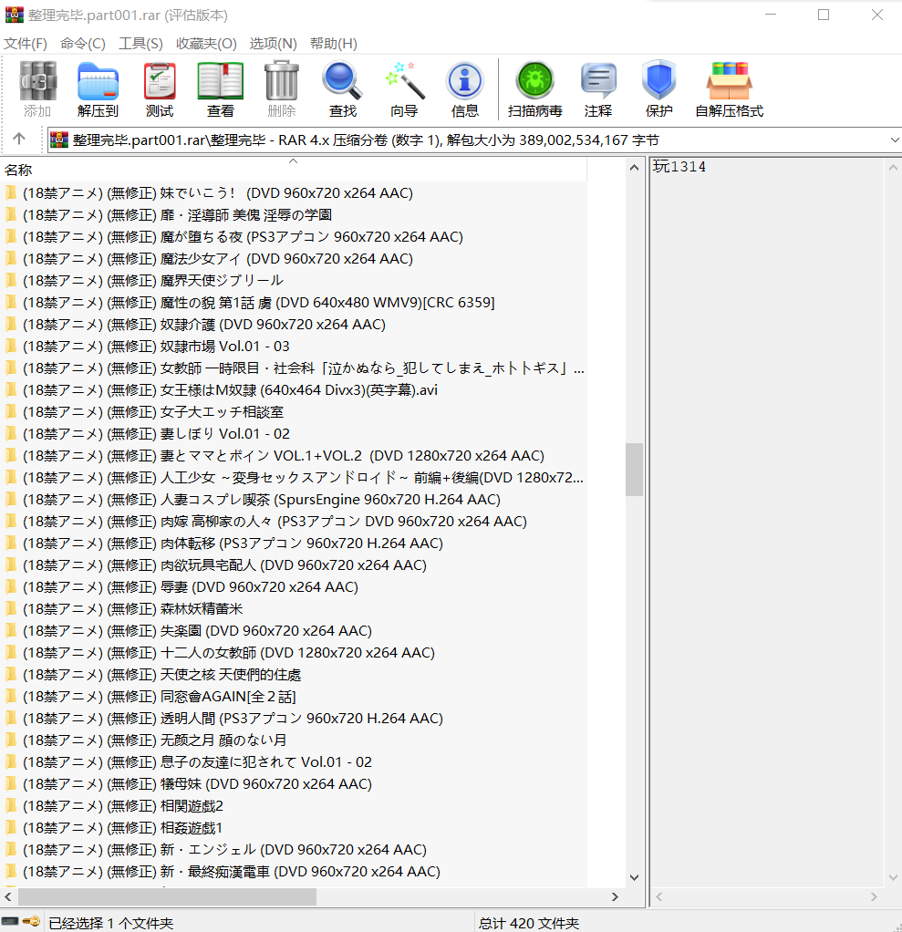Click the file list scroll-down arrow

(635, 877)
